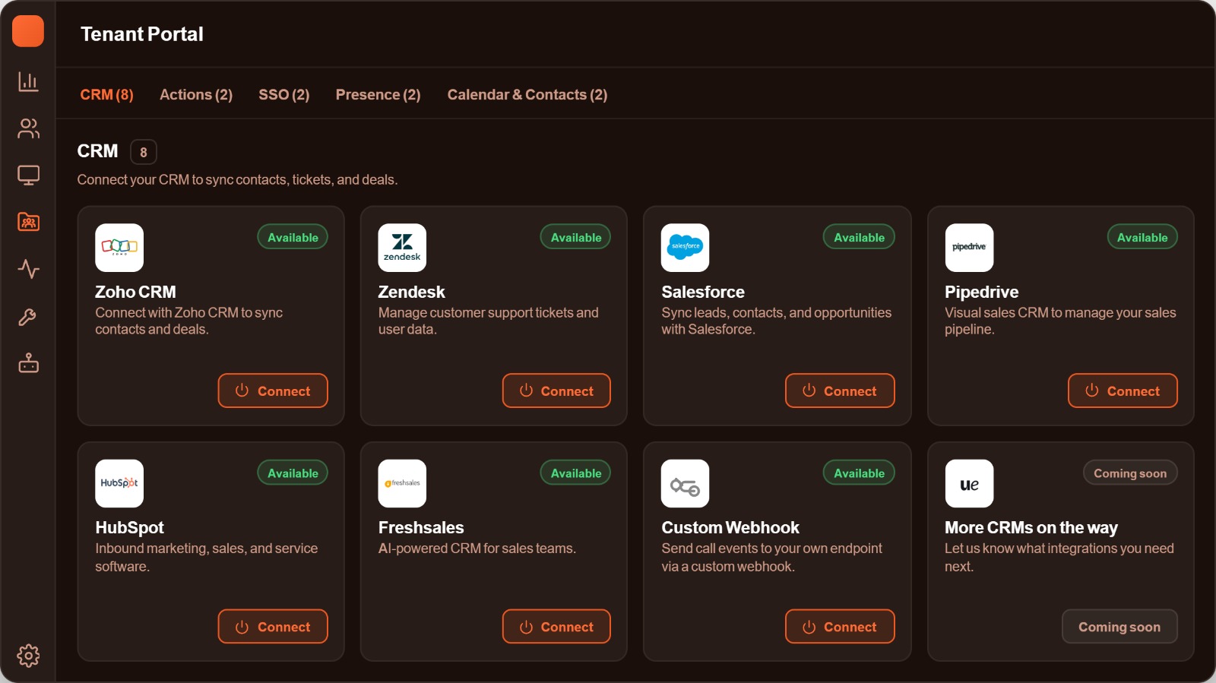Click 'Send call events to your own endpoint' text

(x=771, y=557)
